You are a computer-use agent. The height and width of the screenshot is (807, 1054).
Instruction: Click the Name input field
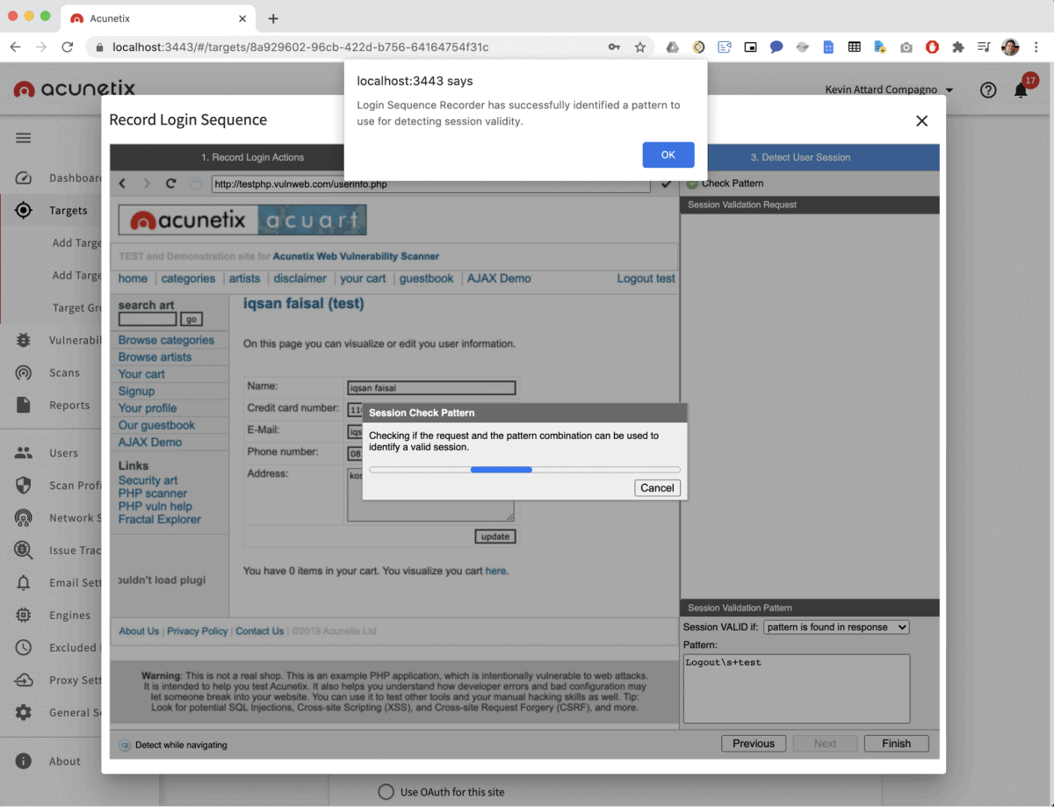(431, 387)
